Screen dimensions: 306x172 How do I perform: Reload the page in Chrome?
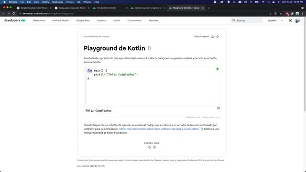pyautogui.click(x=14, y=13)
